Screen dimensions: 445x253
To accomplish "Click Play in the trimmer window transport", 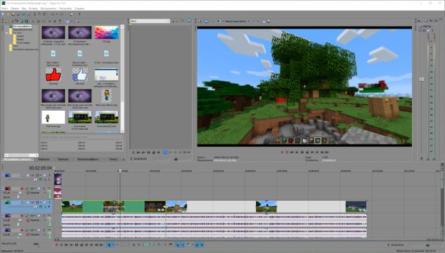I will click(x=144, y=152).
